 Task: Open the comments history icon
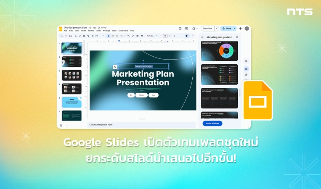[186, 29]
